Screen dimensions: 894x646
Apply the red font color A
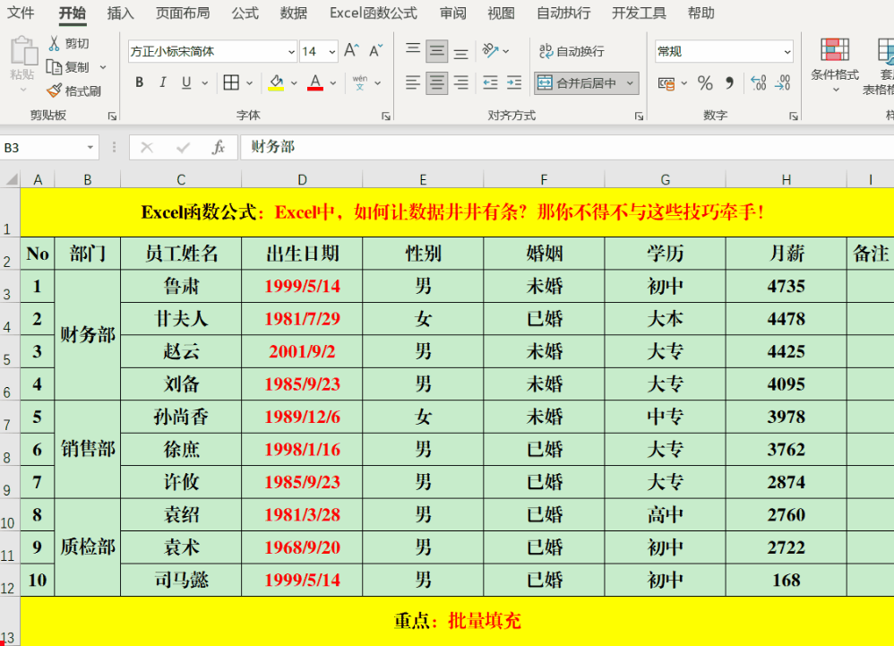point(315,83)
